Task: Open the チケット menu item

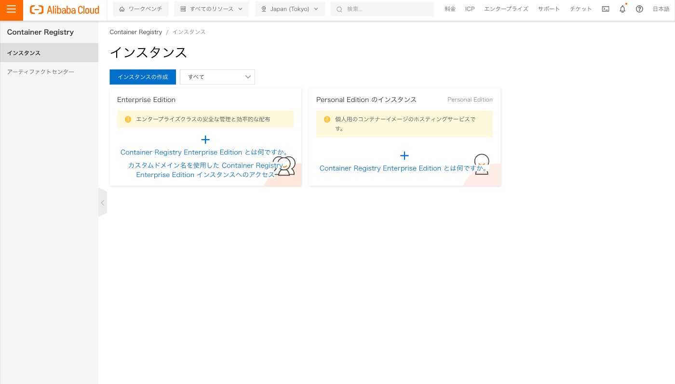Action: tap(581, 9)
